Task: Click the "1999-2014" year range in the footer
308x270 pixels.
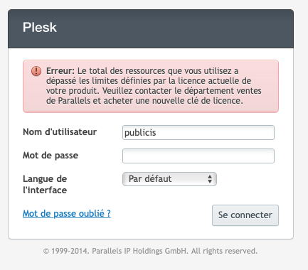Action: click(70, 251)
